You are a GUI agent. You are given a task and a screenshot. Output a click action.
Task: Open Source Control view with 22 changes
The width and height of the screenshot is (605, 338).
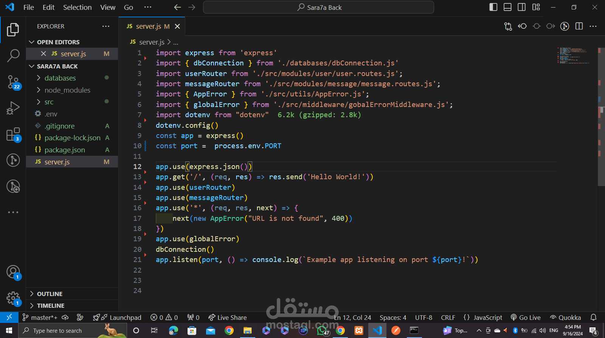pos(13,82)
